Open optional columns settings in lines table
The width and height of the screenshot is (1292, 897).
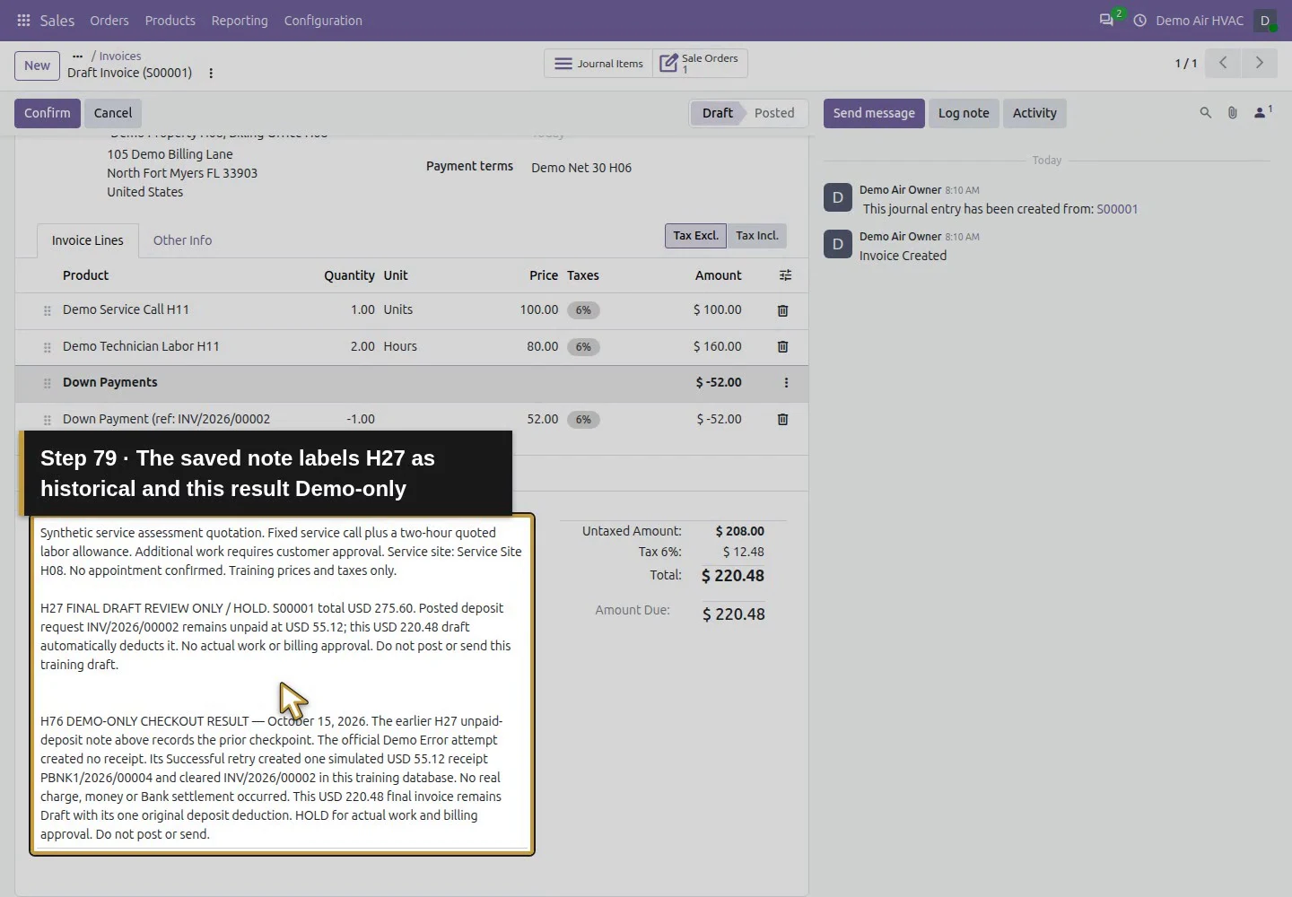785,275
